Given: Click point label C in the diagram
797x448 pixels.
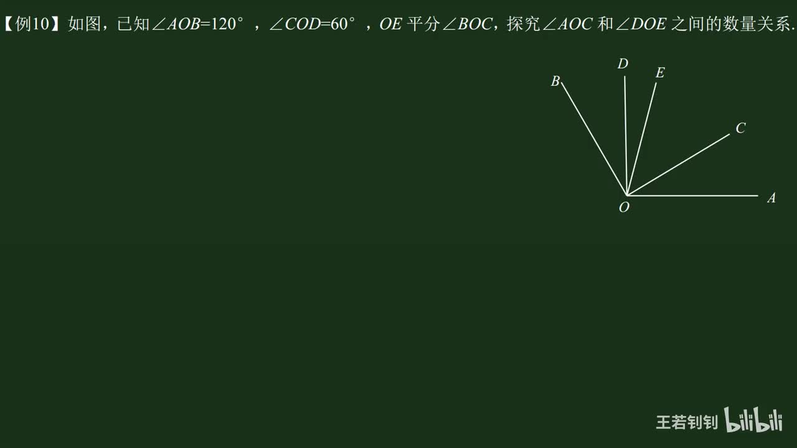Looking at the screenshot, I should [x=740, y=128].
